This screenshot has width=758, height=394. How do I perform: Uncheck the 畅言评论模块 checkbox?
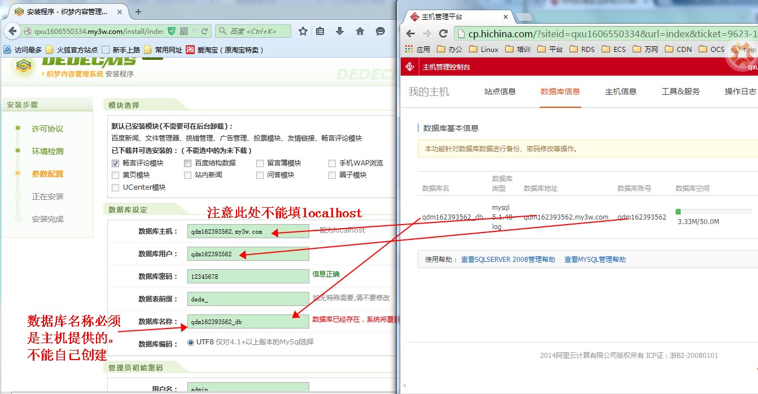tap(116, 163)
